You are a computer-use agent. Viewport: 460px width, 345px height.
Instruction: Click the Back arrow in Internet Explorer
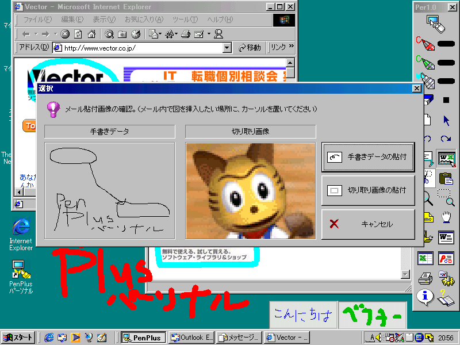coord(26,34)
